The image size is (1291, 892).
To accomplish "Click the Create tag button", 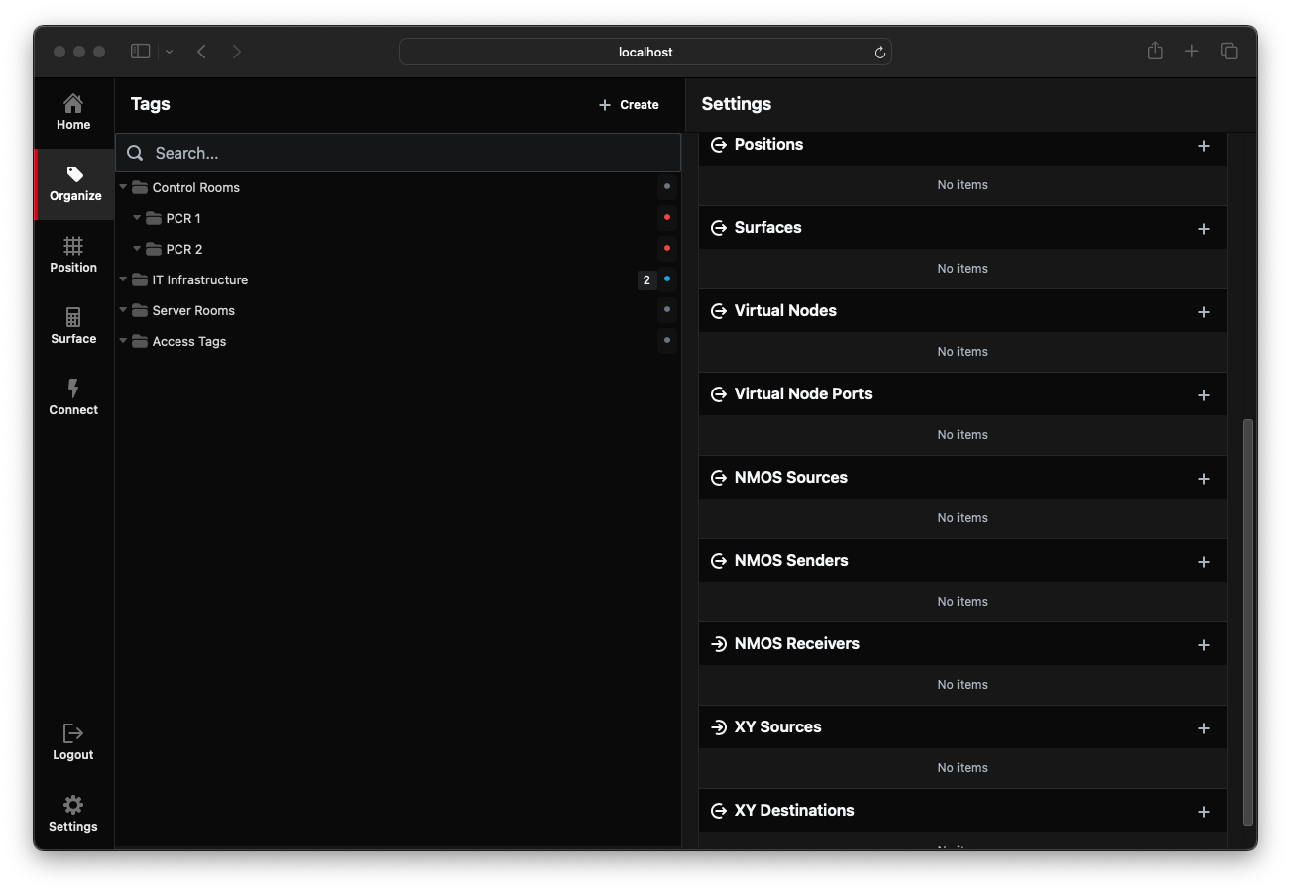I will tap(629, 104).
